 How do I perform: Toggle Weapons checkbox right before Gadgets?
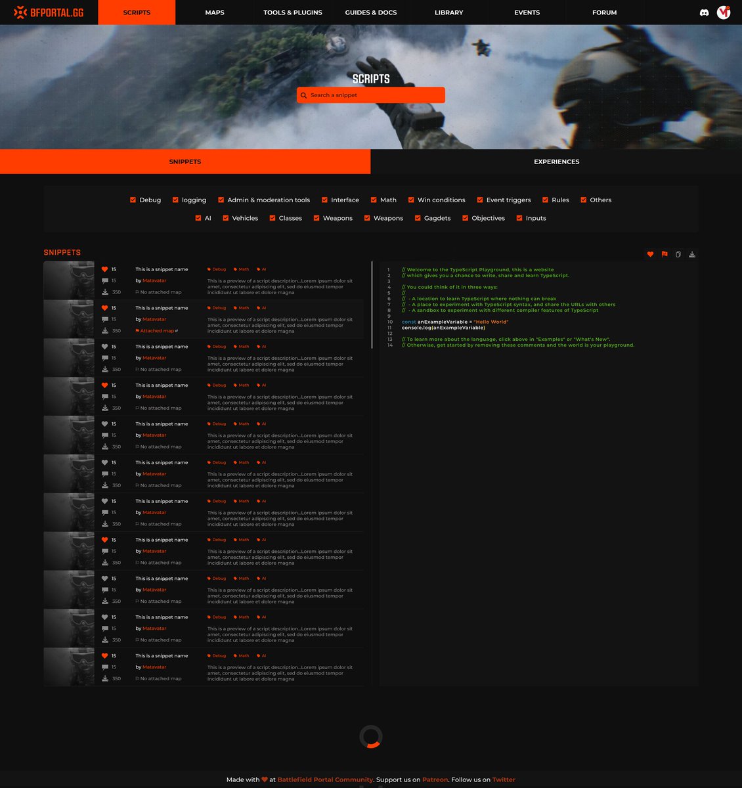point(367,218)
